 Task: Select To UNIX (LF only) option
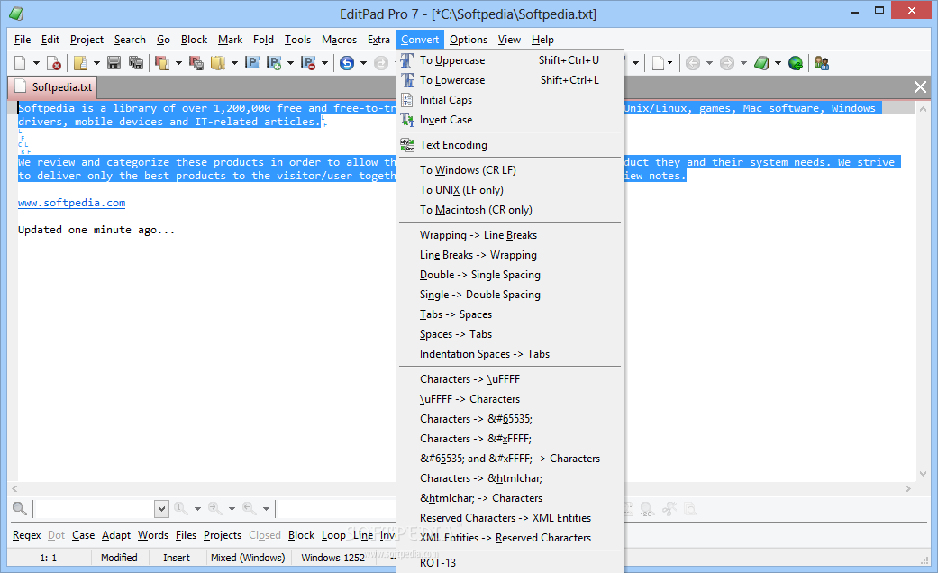click(x=510, y=189)
